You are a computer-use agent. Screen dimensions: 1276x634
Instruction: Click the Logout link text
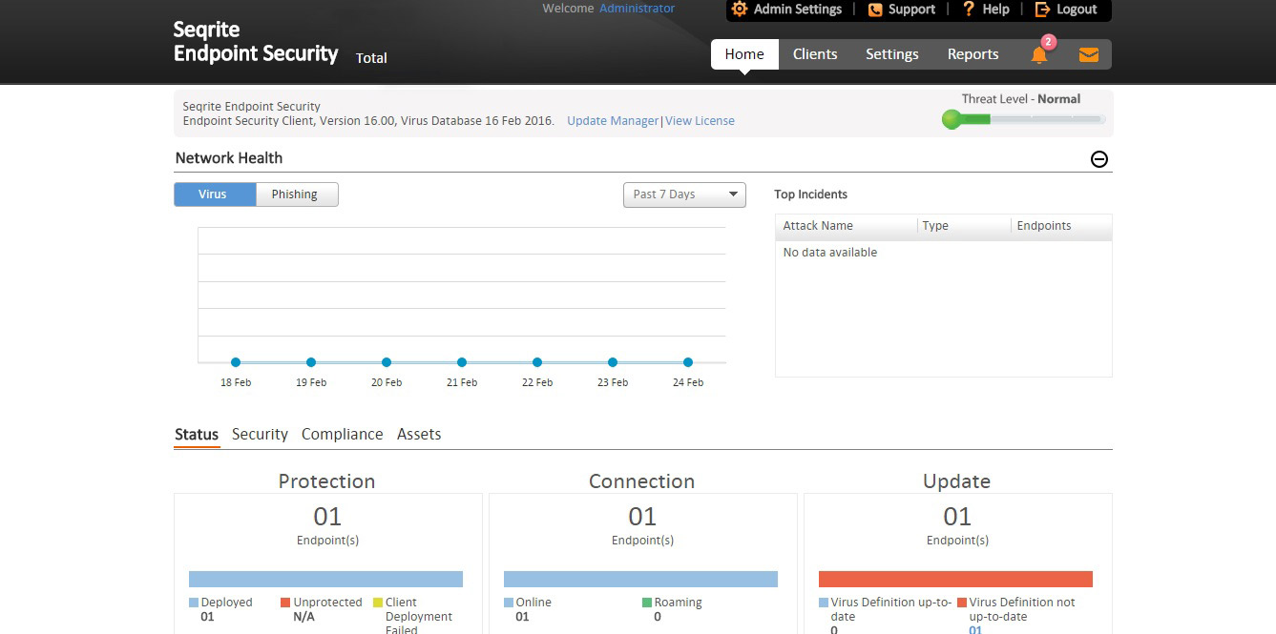click(1077, 10)
